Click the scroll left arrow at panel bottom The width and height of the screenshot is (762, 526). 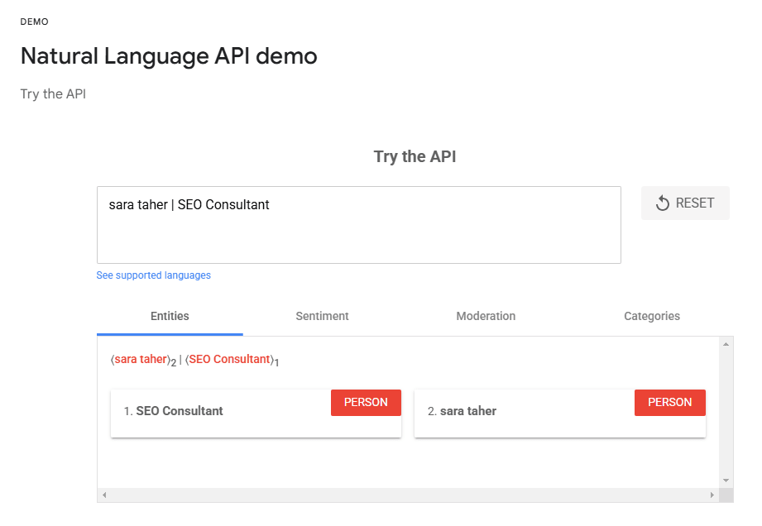104,495
